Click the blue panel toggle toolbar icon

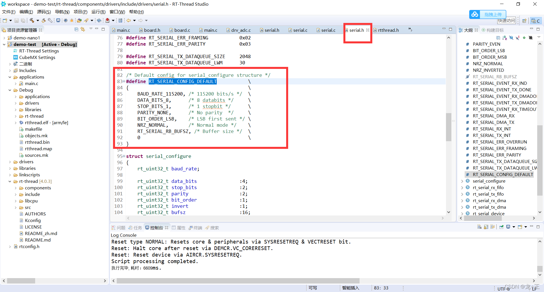120,20
